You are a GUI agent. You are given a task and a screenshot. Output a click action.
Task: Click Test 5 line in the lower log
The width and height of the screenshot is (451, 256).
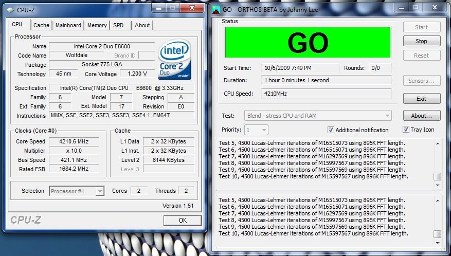312,200
